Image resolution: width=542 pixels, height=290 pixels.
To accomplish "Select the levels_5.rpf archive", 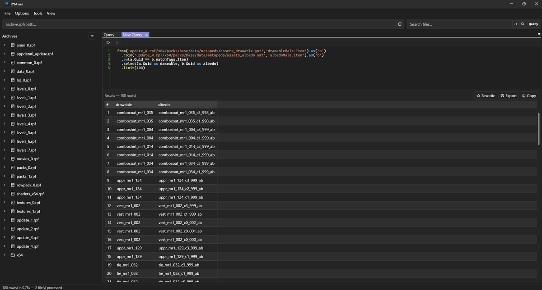I will (x=26, y=132).
